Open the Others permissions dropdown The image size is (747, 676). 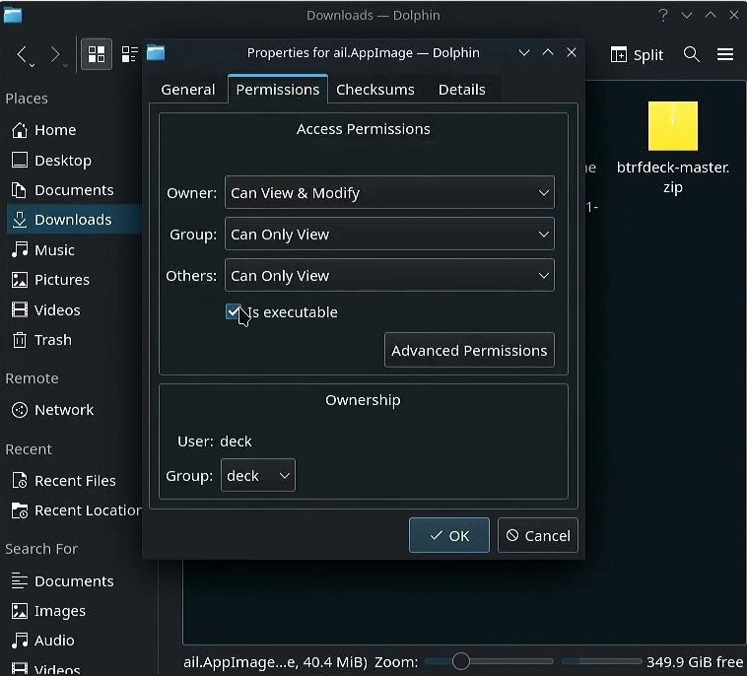tap(389, 275)
